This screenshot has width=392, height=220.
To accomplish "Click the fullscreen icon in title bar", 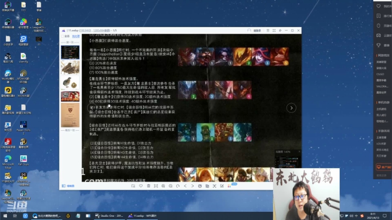I will pyautogui.click(x=274, y=30).
